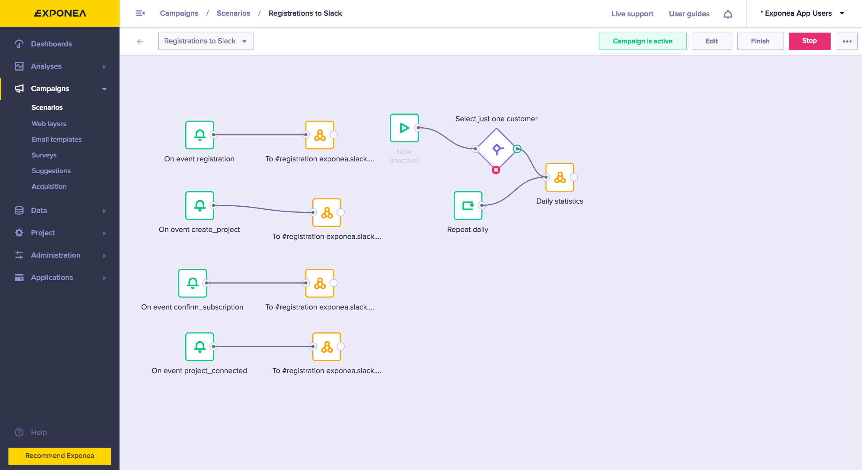
Task: Click the 'Campaign is active' status indicator
Action: tap(642, 41)
